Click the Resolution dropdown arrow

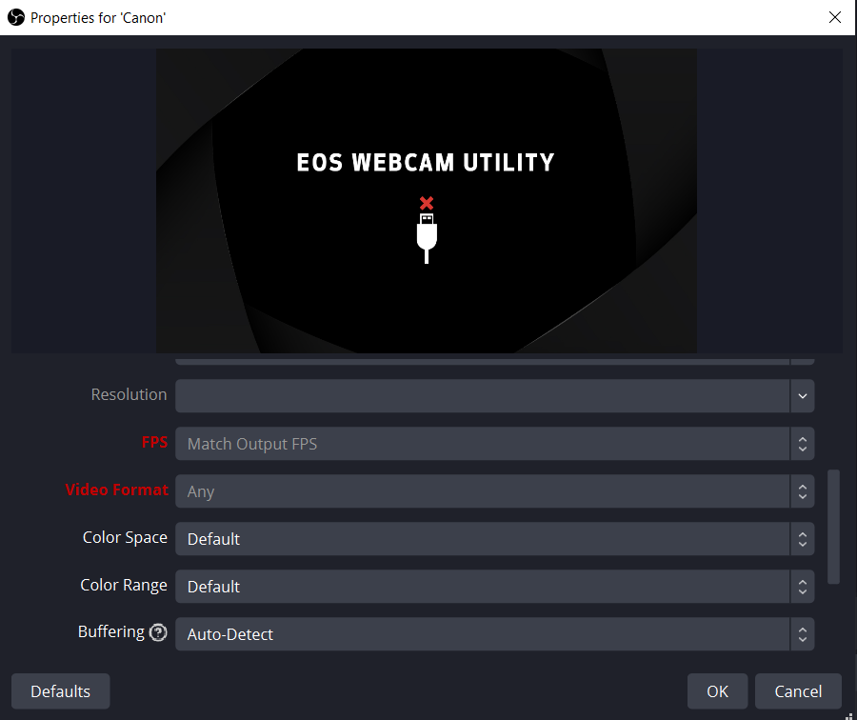tap(803, 395)
